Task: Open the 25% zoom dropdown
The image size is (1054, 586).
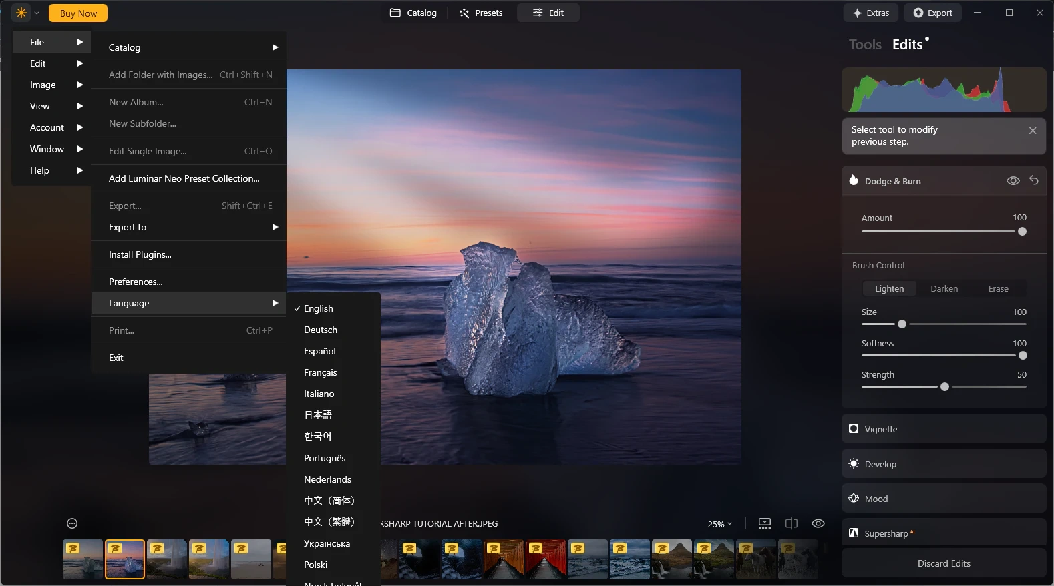Action: pyautogui.click(x=719, y=524)
